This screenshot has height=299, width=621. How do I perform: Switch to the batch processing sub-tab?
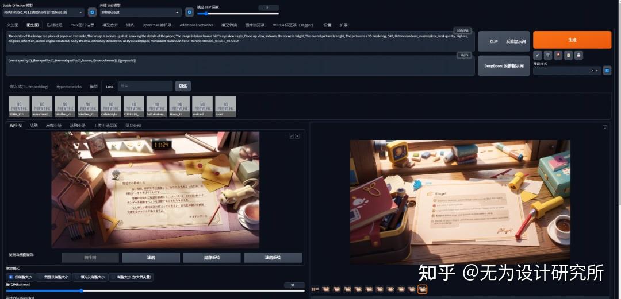133,125
